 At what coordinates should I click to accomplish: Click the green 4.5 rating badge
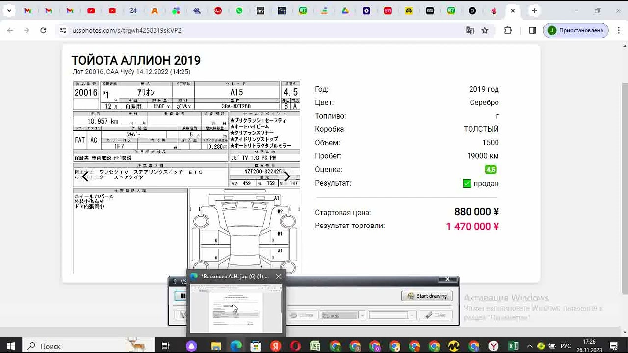(x=491, y=170)
